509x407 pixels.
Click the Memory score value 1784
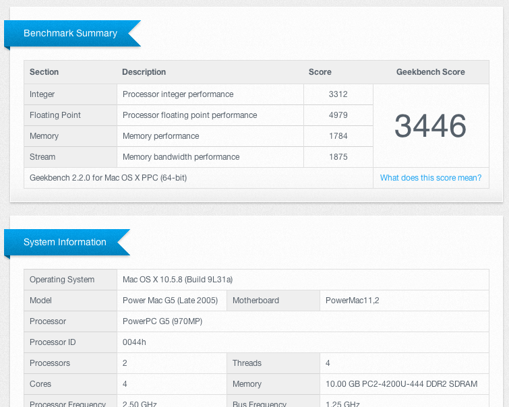coord(338,136)
